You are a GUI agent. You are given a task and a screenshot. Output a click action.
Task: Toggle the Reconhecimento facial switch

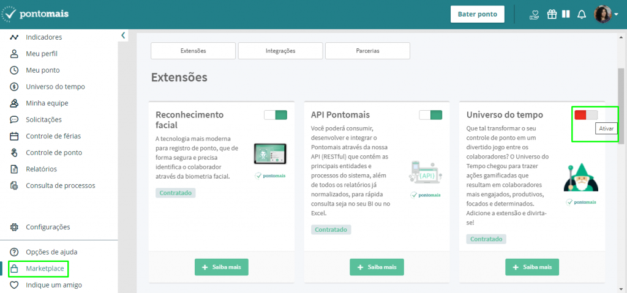(x=276, y=115)
